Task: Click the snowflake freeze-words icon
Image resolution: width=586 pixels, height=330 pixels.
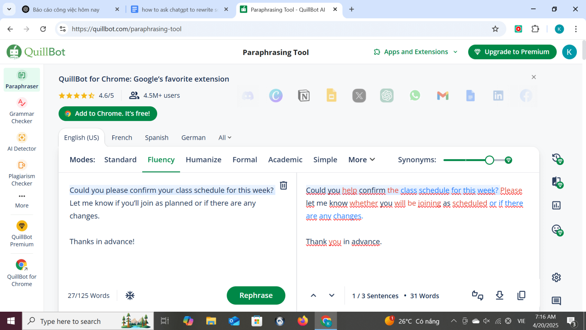Action: 130,295
